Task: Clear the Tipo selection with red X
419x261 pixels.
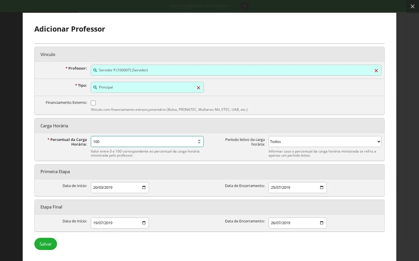Action: pos(198,88)
